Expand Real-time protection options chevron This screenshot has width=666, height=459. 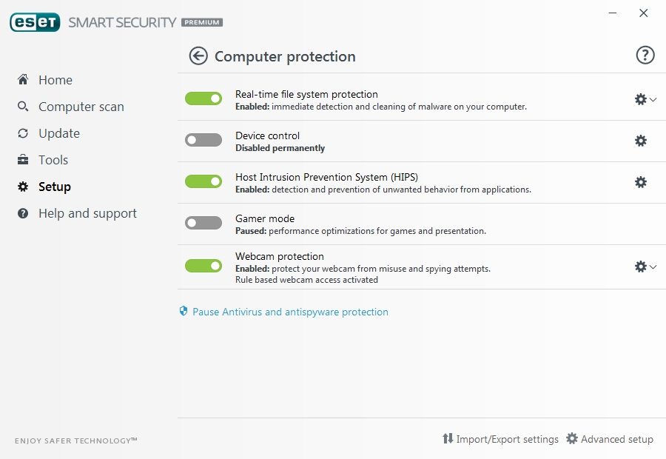point(653,100)
